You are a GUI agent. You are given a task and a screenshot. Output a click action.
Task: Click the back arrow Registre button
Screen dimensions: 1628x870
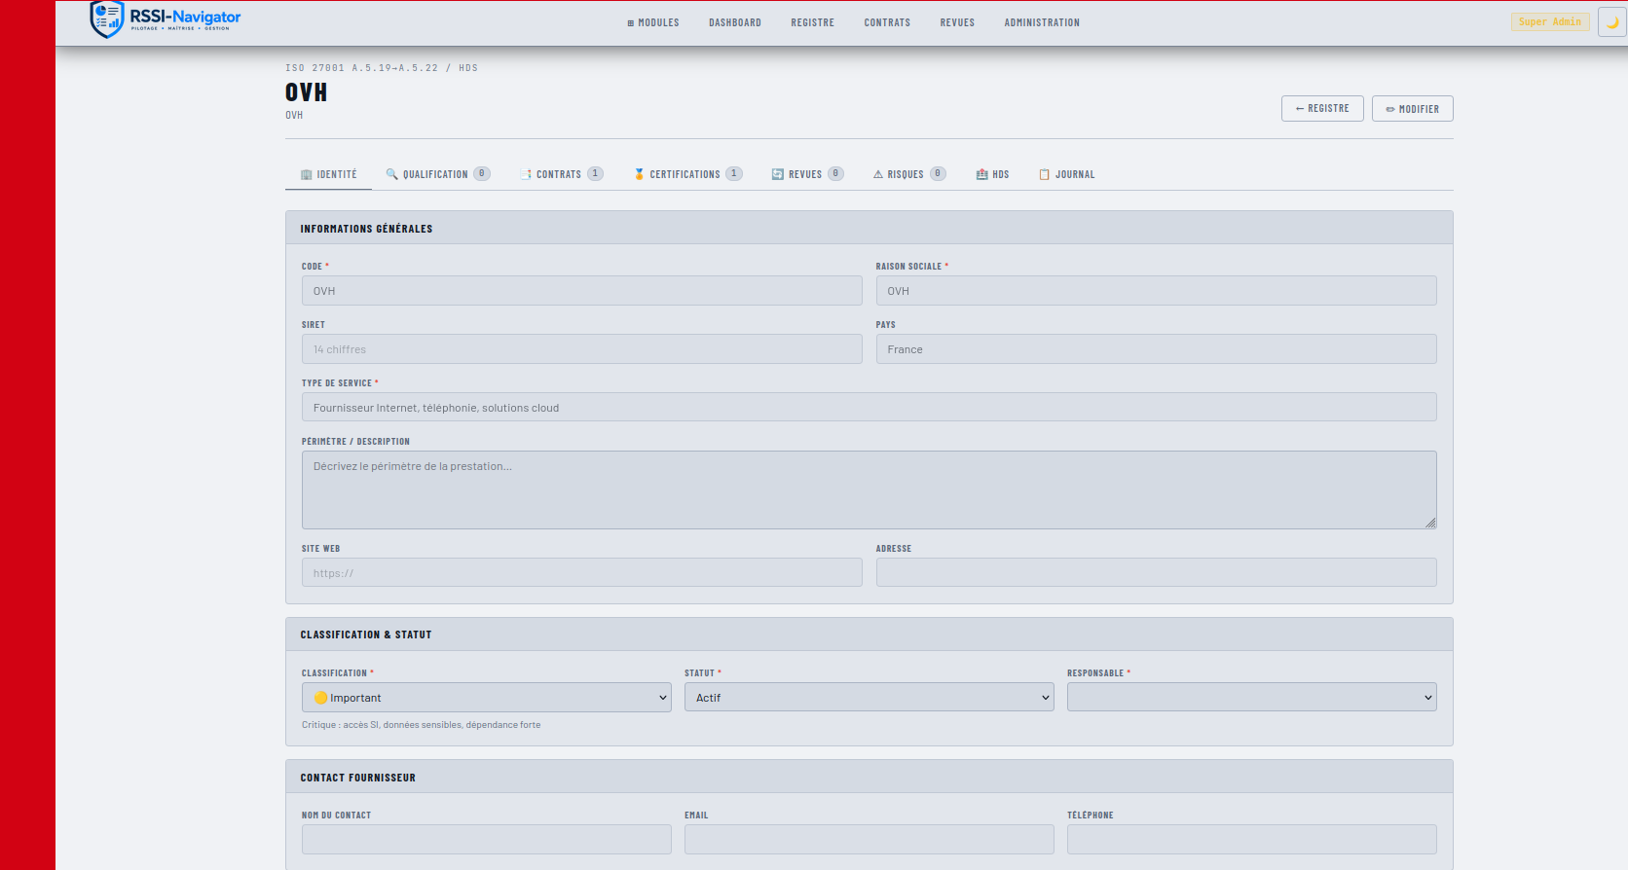tap(1322, 108)
